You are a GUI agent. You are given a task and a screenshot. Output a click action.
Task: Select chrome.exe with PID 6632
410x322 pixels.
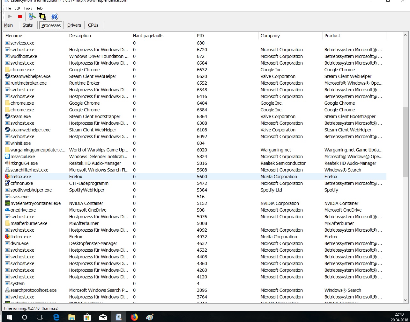point(195,70)
